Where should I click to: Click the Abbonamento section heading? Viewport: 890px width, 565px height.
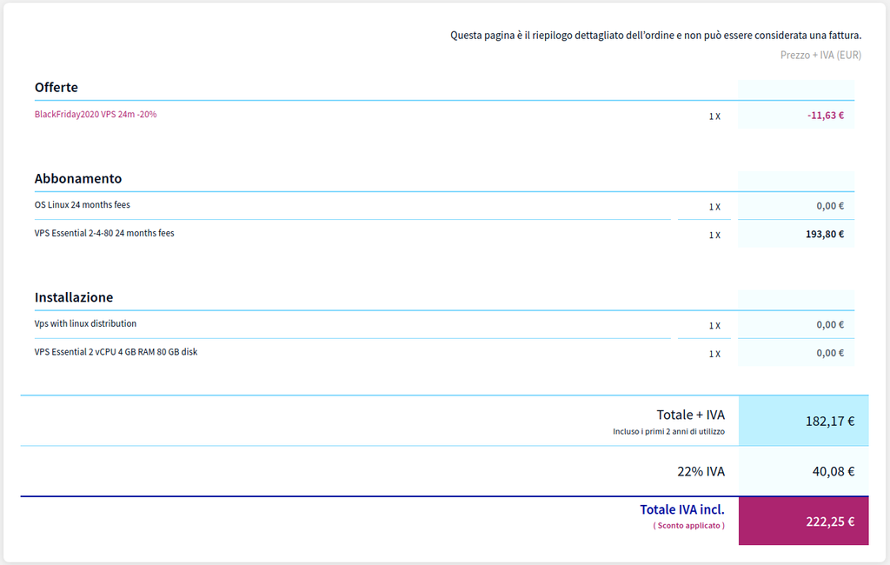pos(78,178)
